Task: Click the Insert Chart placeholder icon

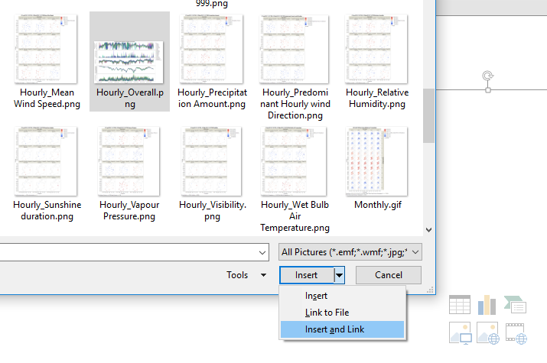Action: point(487,304)
